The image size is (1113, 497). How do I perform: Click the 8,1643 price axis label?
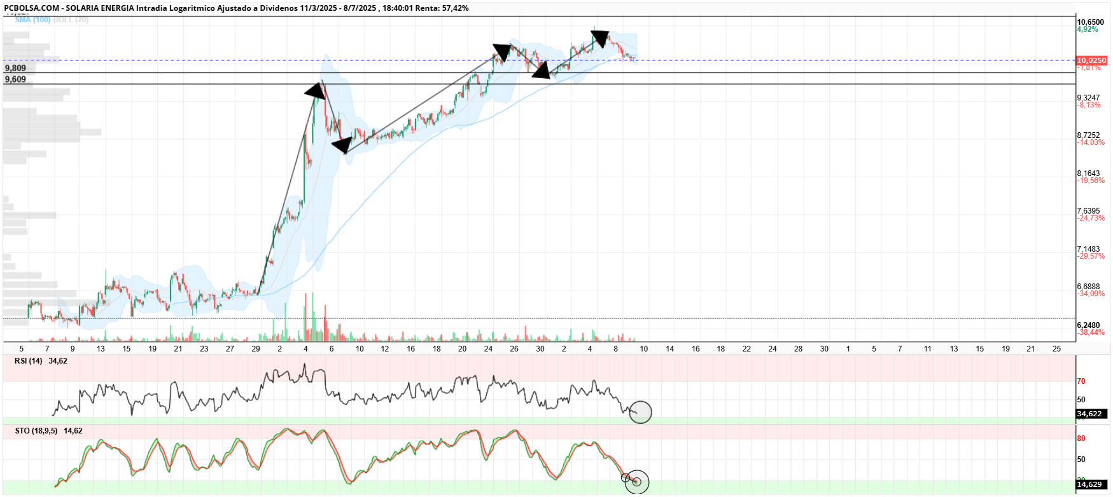[1088, 174]
